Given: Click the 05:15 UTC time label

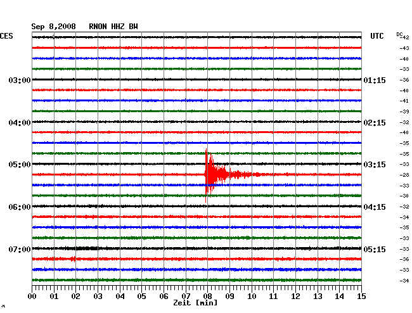Looking at the screenshot, I should tap(375, 249).
